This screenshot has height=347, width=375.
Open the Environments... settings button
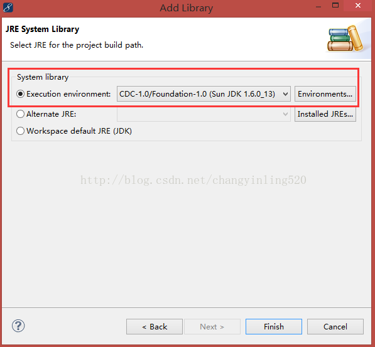coord(325,94)
